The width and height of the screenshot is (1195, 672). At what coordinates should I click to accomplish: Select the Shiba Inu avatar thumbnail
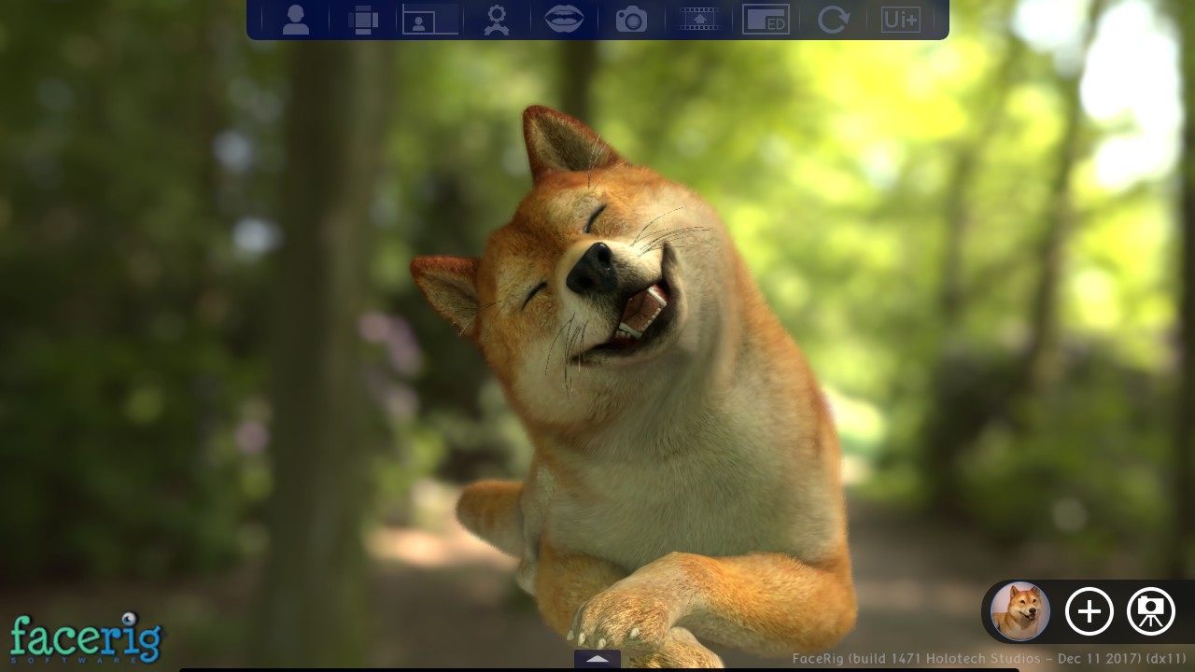(x=1020, y=611)
